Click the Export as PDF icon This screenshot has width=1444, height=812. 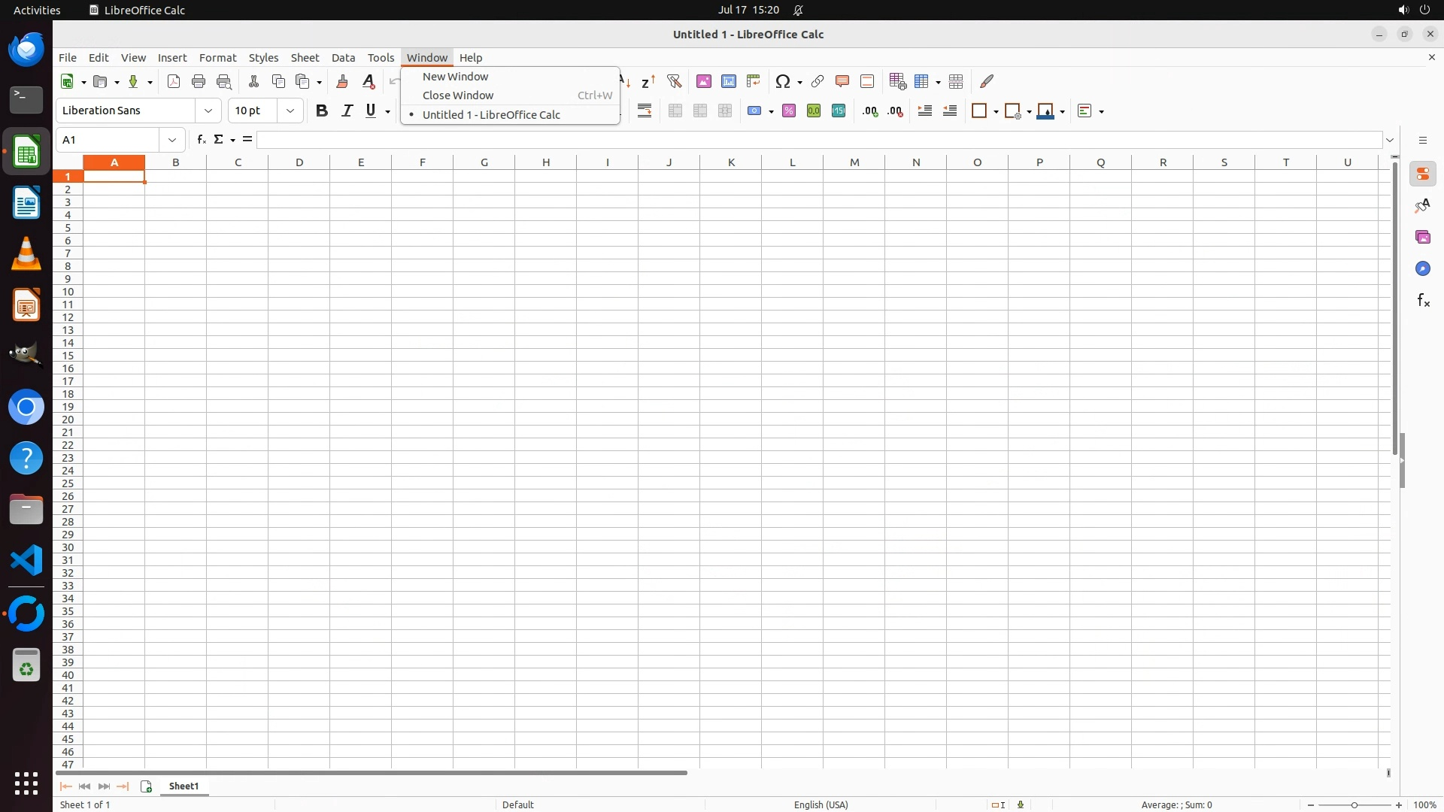(174, 81)
